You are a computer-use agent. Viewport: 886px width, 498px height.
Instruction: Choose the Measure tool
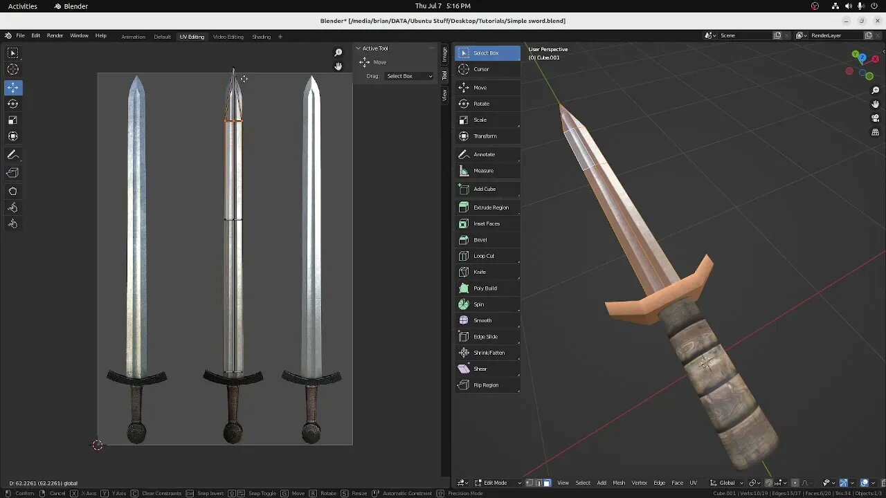[487, 171]
